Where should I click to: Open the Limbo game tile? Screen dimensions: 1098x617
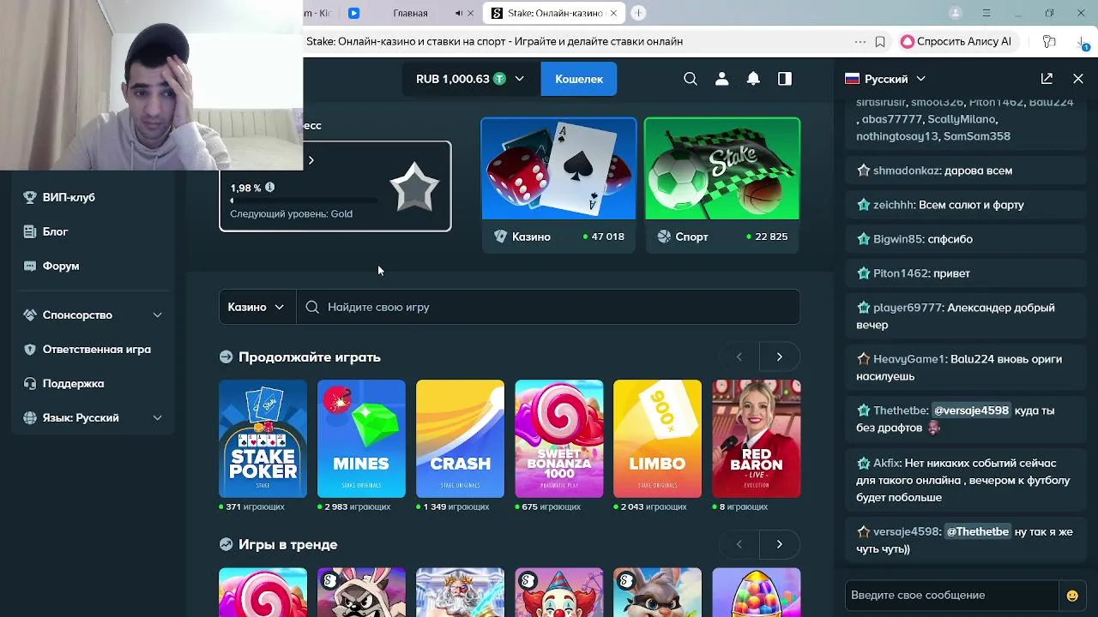click(x=657, y=439)
